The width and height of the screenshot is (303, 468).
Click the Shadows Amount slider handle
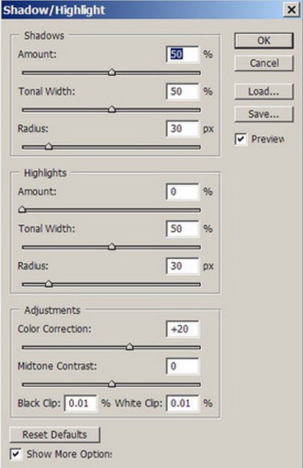pyautogui.click(x=112, y=72)
